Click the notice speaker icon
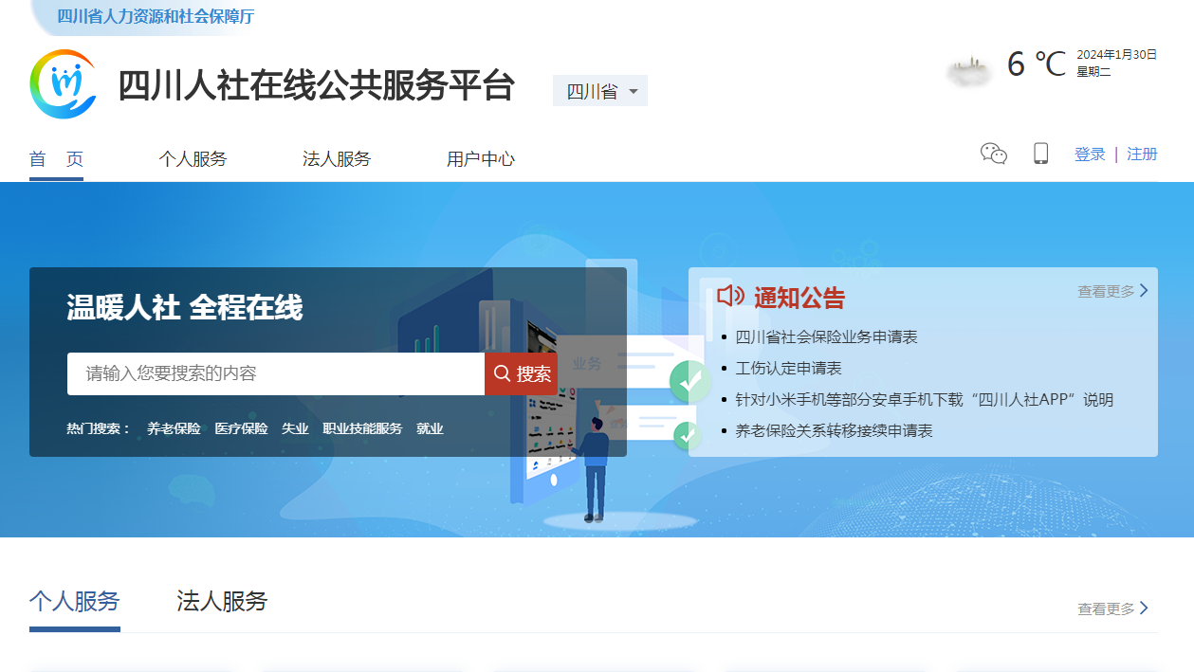The image size is (1194, 672). (730, 297)
